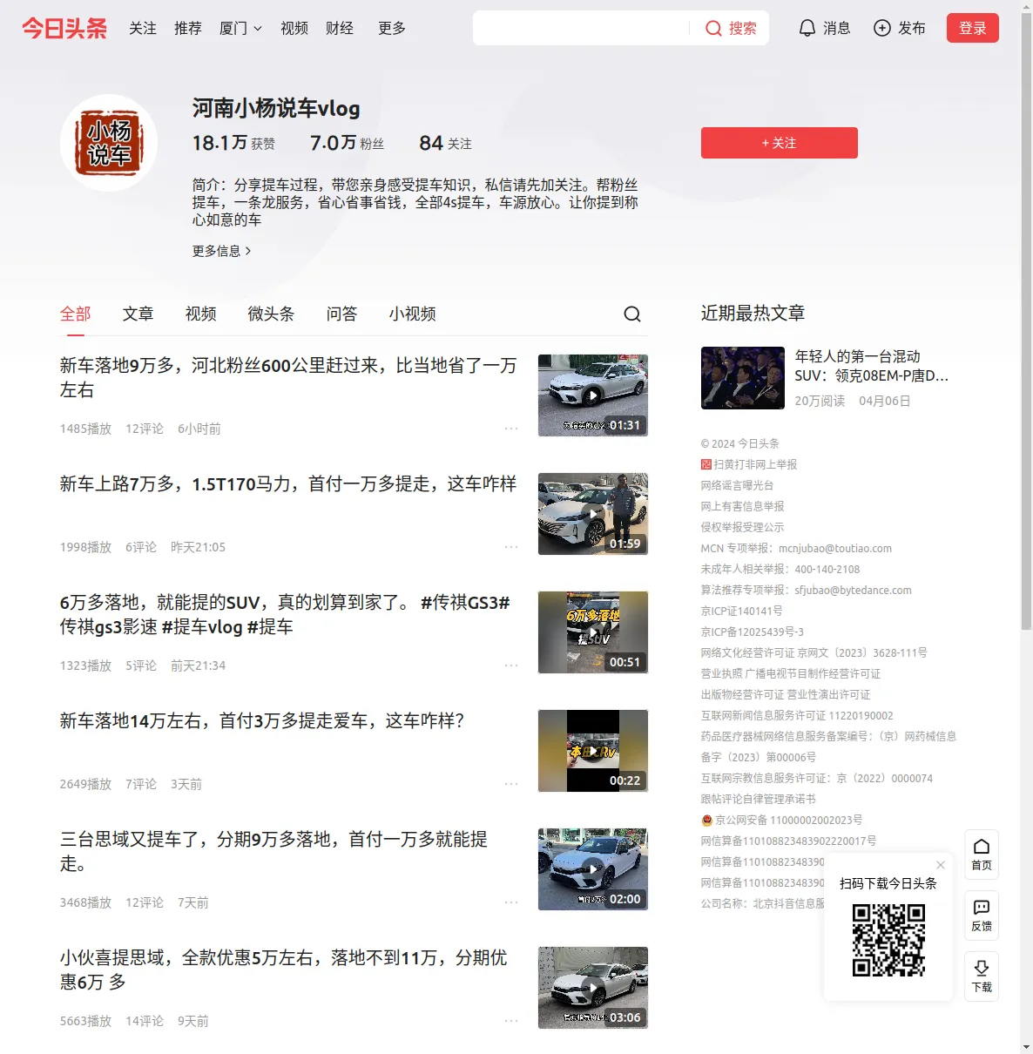Open more options for 新车上路7万多 post
The height and width of the screenshot is (1054, 1033).
[511, 547]
